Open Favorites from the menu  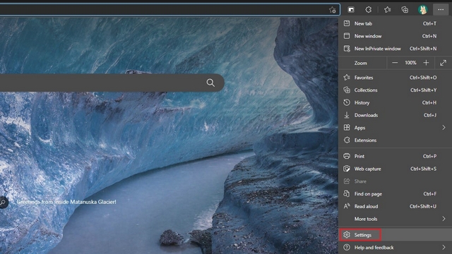pyautogui.click(x=395, y=78)
